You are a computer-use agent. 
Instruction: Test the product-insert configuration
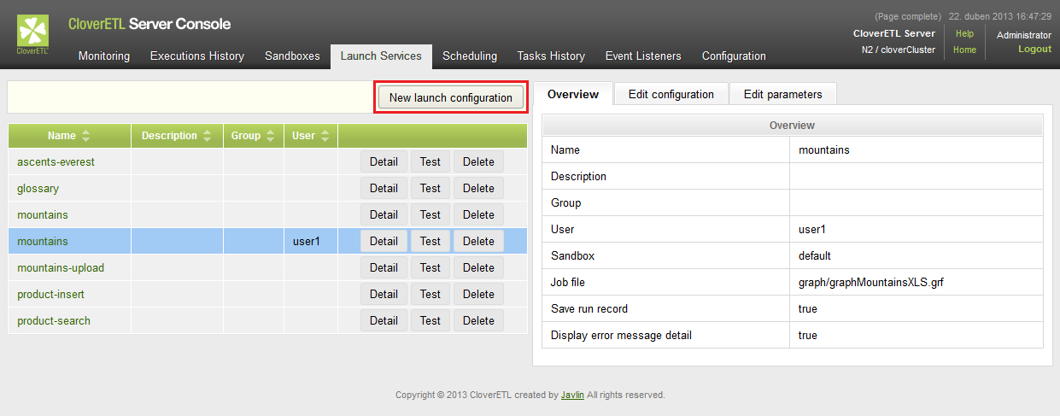[430, 294]
